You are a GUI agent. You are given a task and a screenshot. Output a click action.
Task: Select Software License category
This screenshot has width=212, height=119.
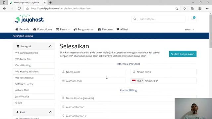tap(34, 84)
